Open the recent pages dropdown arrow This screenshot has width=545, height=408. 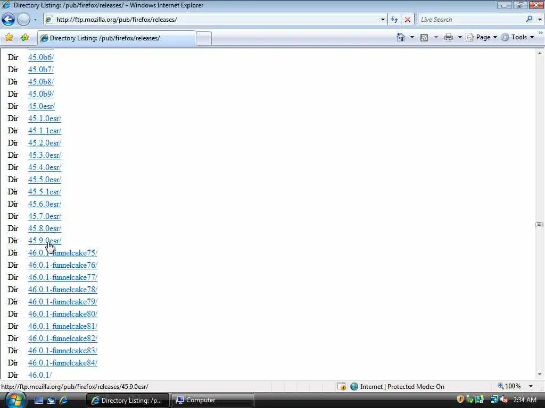coord(35,20)
